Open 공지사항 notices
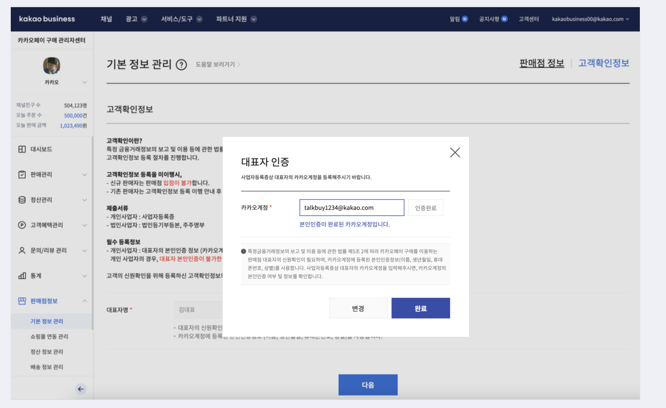Screen dimensions: 666x408 click(493, 19)
